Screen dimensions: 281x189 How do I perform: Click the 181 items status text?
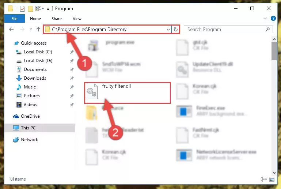click(x=18, y=179)
